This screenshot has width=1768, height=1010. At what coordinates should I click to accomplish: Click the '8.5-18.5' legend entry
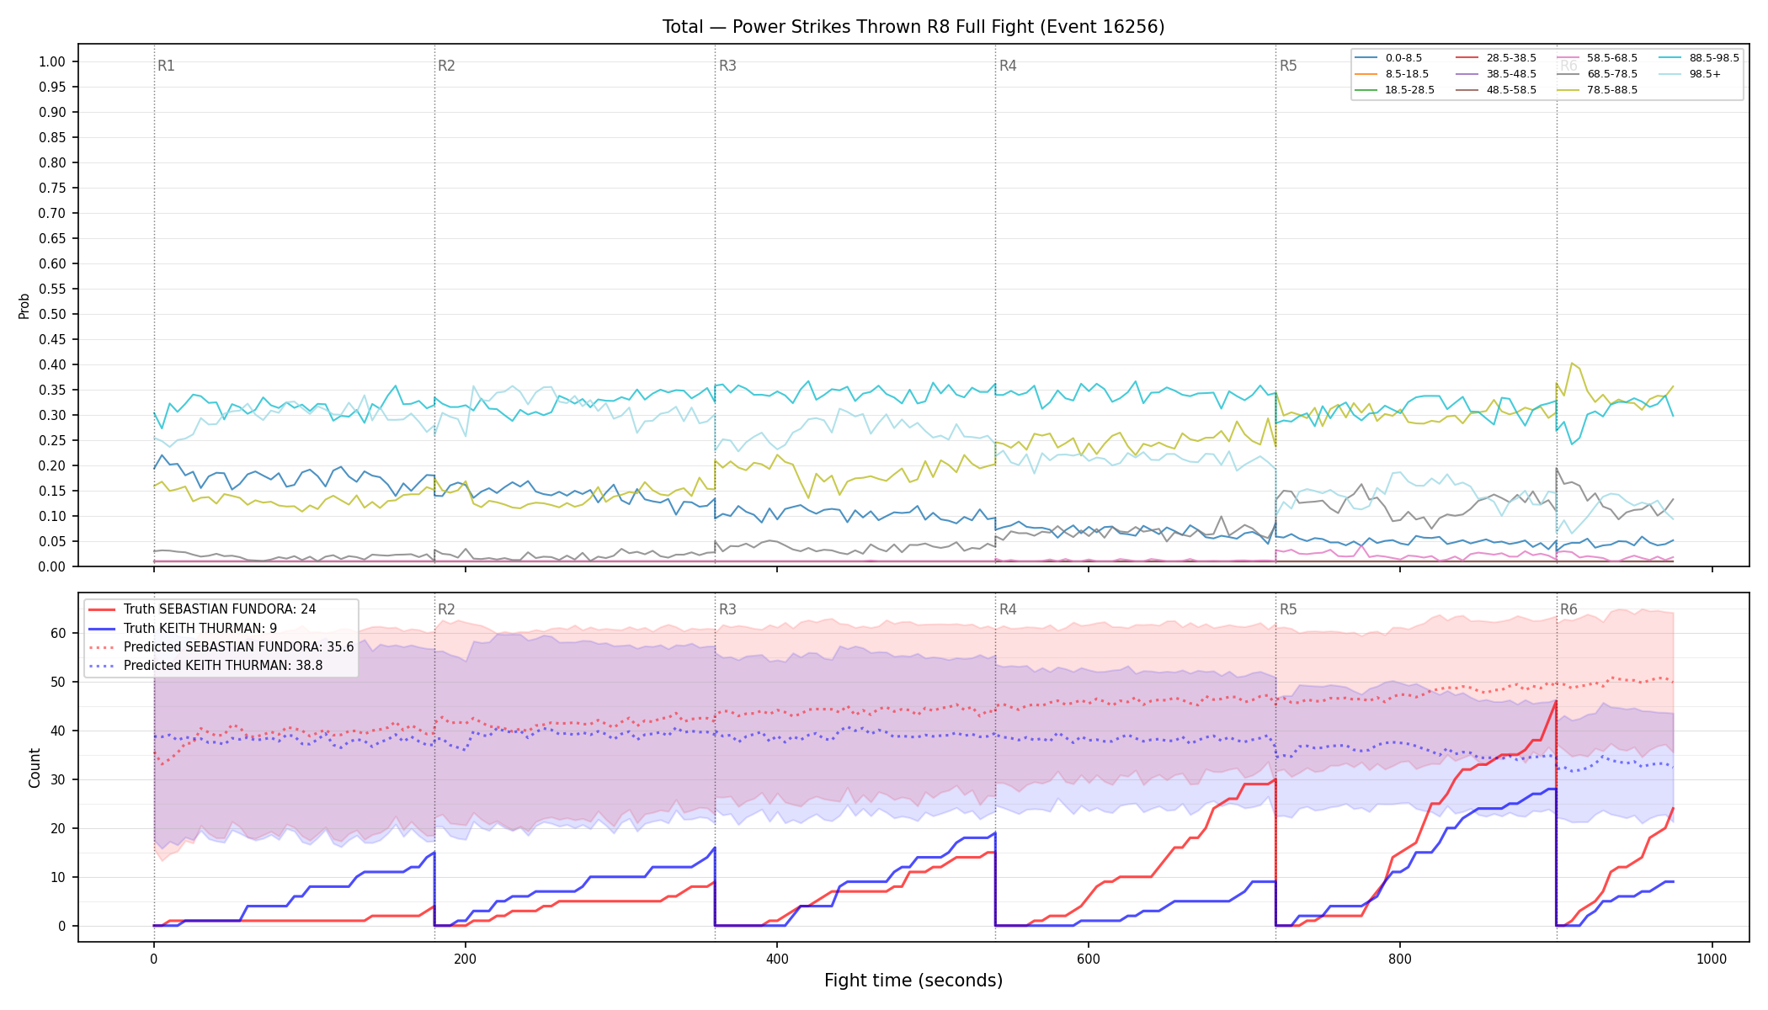click(x=1392, y=74)
